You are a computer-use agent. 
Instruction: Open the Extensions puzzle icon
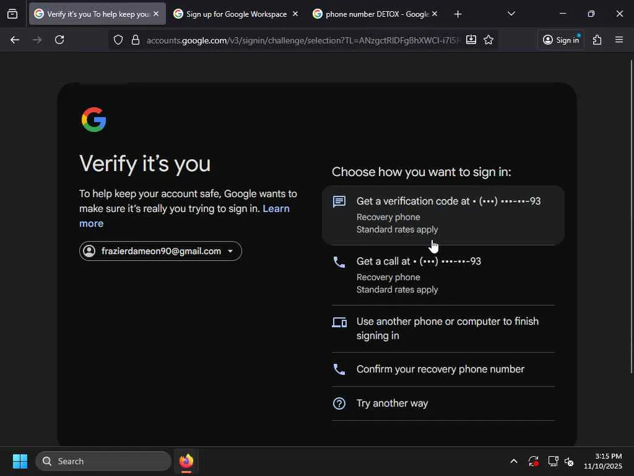[597, 40]
